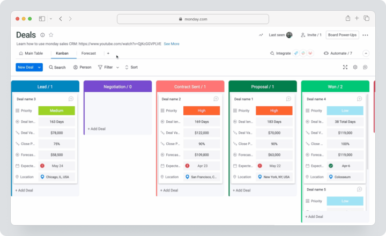The image size is (386, 236).
Task: Open Board Power-Ups button
Action: point(342,35)
